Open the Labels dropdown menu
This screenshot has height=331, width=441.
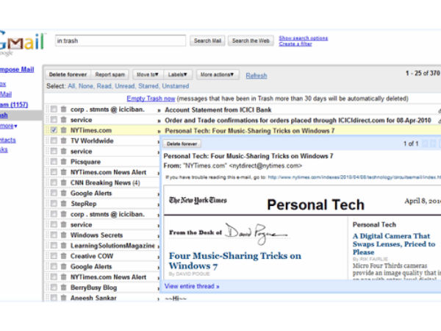point(178,75)
